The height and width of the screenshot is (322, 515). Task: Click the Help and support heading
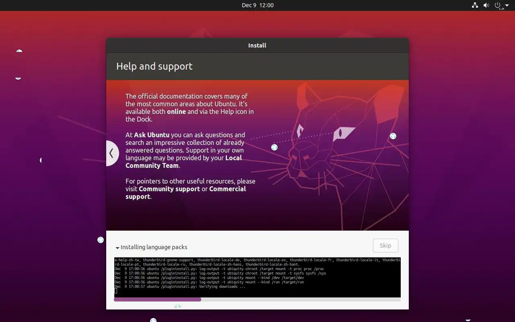pyautogui.click(x=154, y=66)
